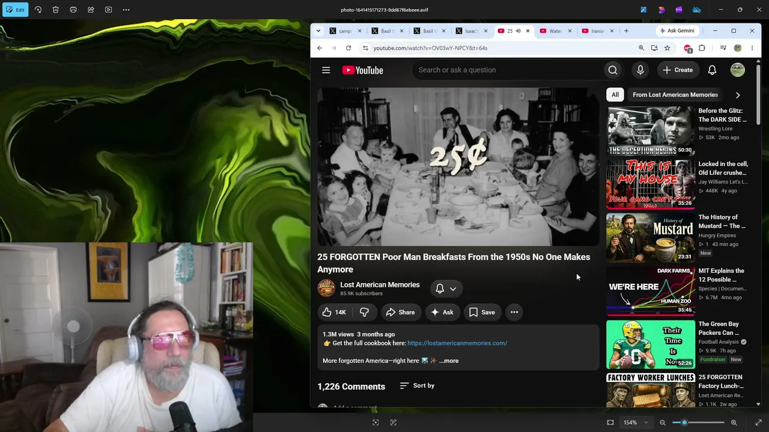Open the lostamericanmemories.com link
This screenshot has height=432, width=769.
click(x=457, y=343)
